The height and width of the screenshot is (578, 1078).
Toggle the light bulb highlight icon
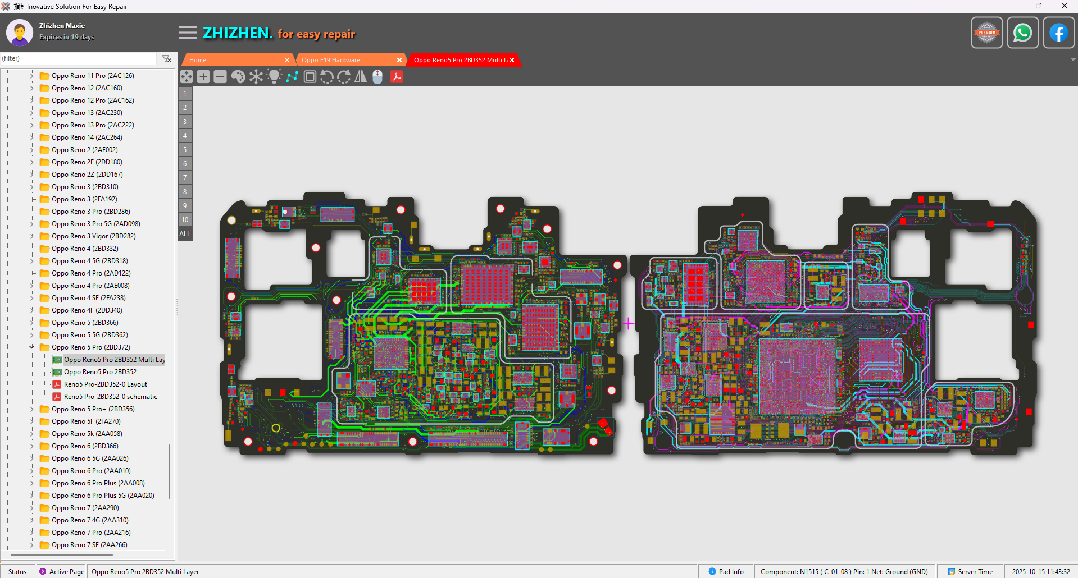[x=274, y=77]
